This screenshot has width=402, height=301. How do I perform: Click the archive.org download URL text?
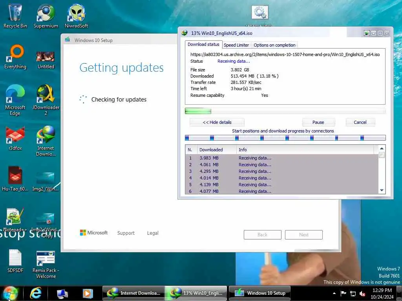[x=285, y=54]
